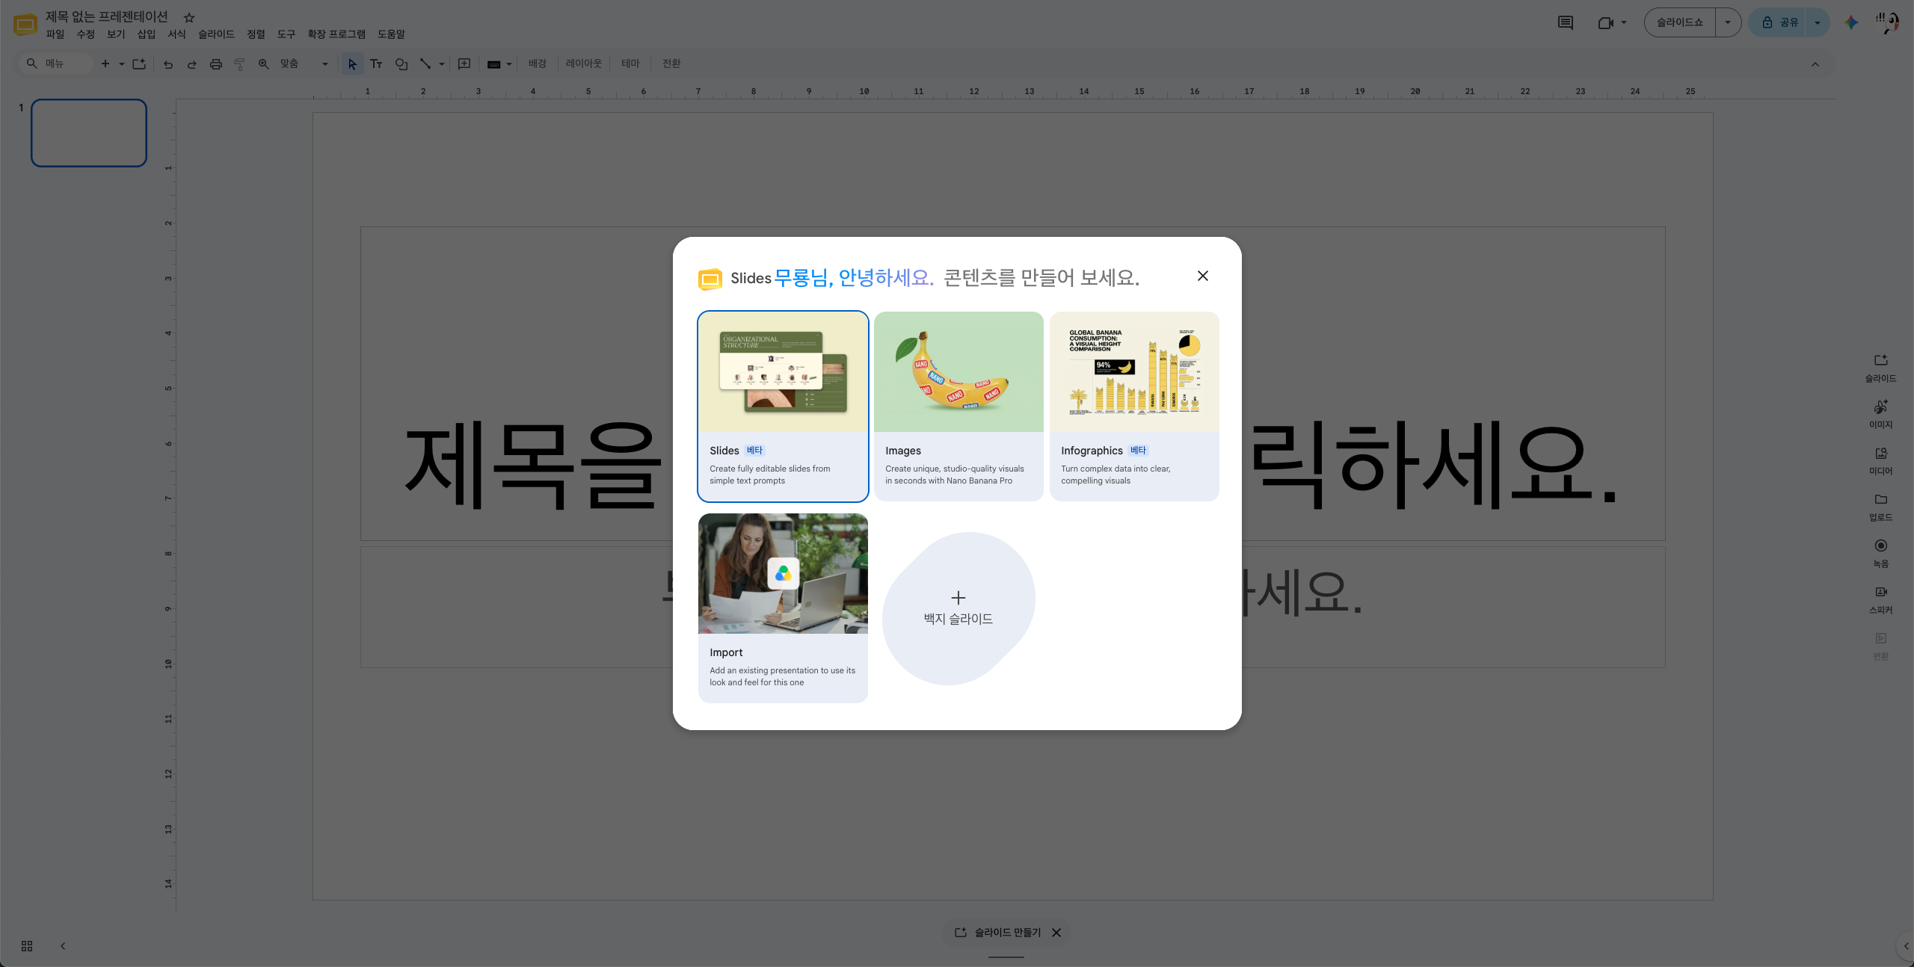Click the slide template insert icon
This screenshot has height=967, width=1914.
pyautogui.click(x=139, y=64)
